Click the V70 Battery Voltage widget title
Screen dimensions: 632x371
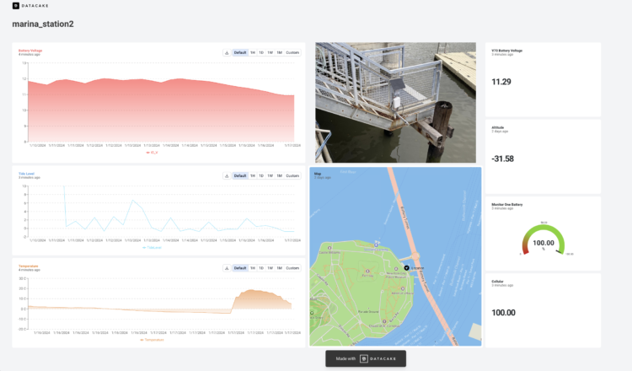coord(507,51)
